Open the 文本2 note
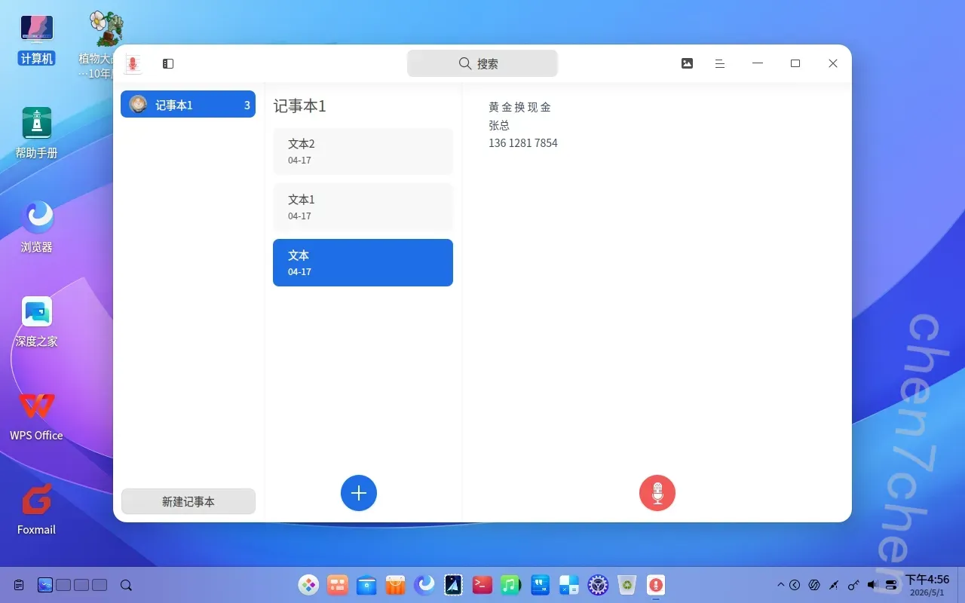The width and height of the screenshot is (965, 603). [x=363, y=151]
